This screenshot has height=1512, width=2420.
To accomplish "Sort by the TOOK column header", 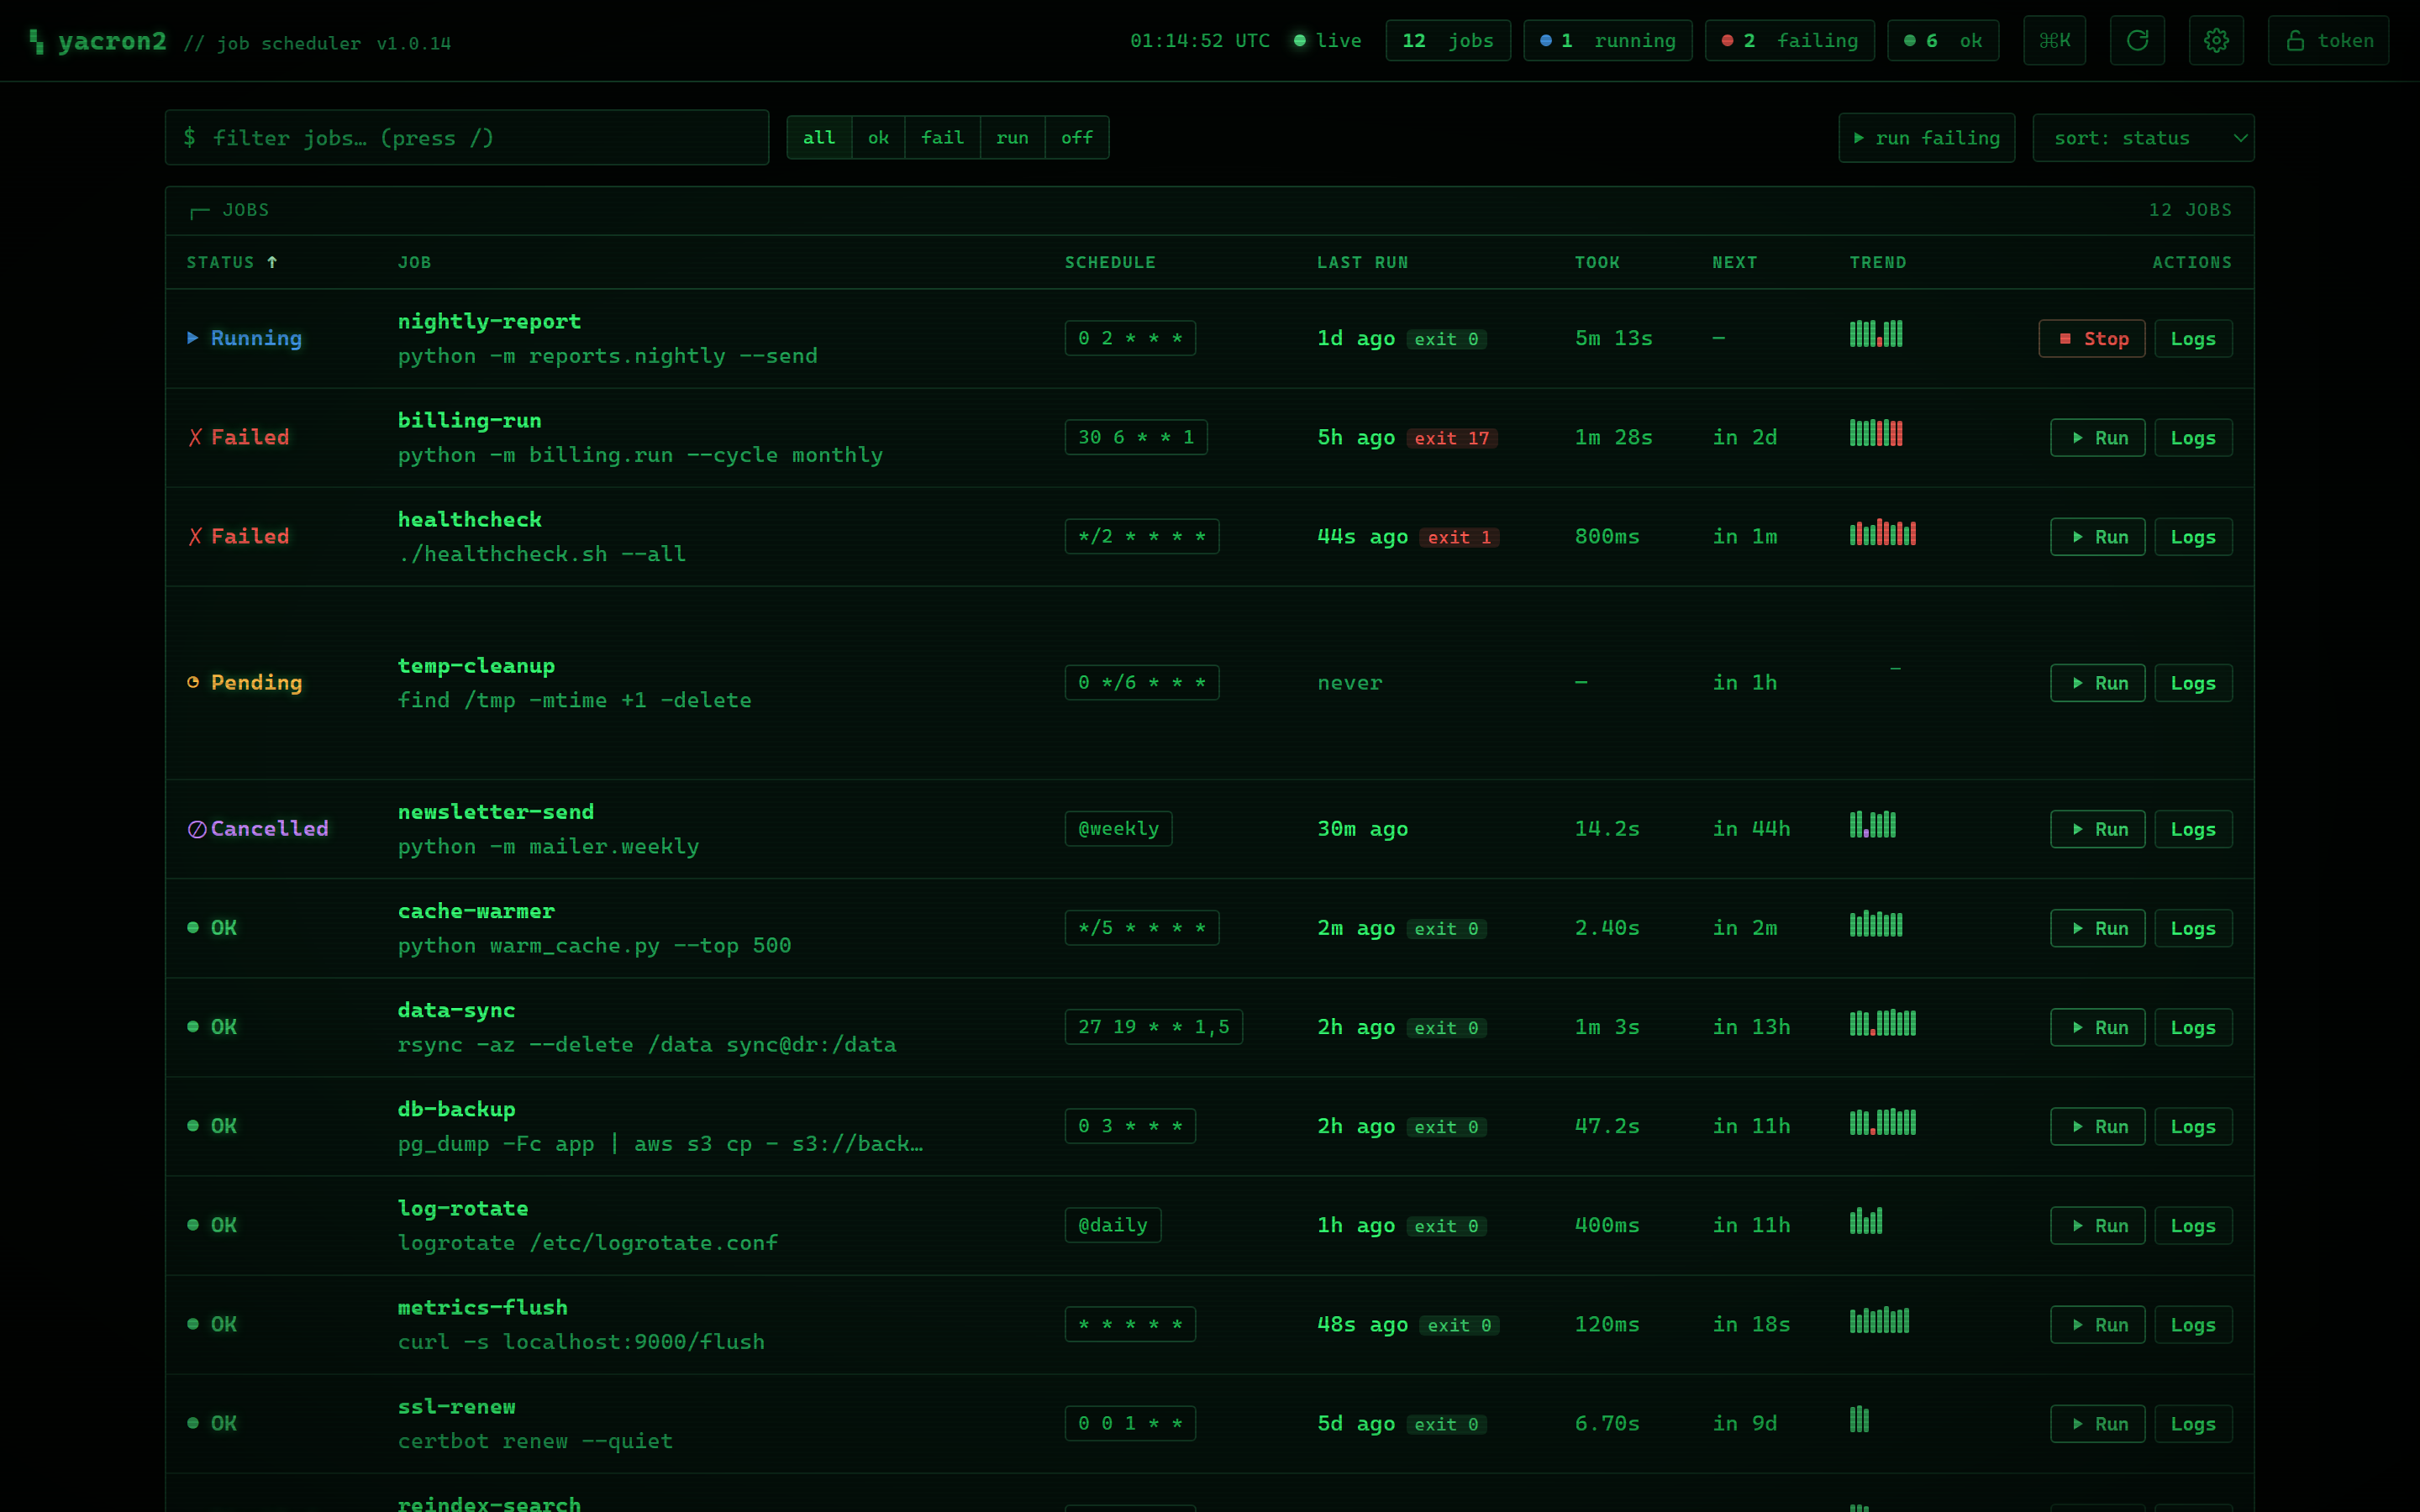I will pyautogui.click(x=1597, y=262).
